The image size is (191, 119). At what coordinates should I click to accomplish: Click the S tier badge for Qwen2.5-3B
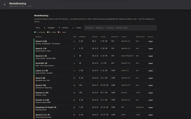click(x=74, y=56)
